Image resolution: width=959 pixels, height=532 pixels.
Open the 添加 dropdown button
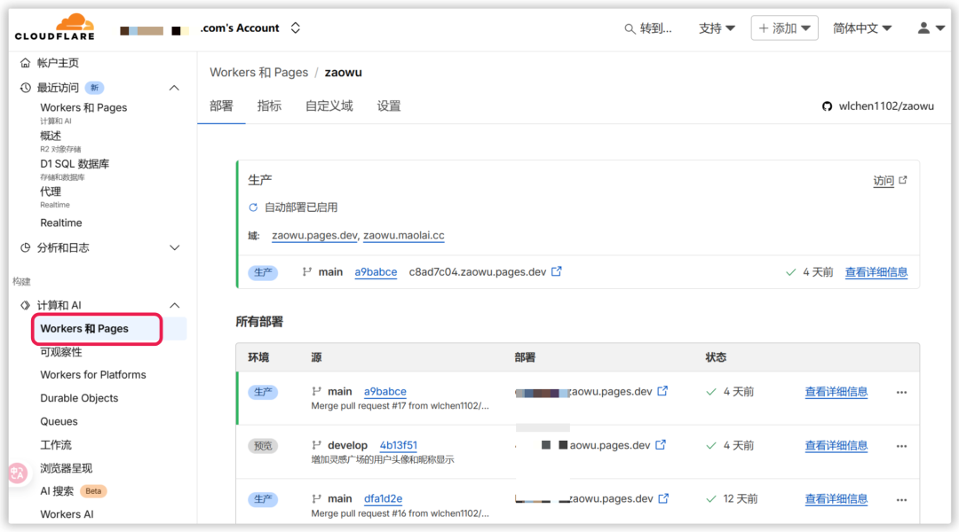(784, 28)
